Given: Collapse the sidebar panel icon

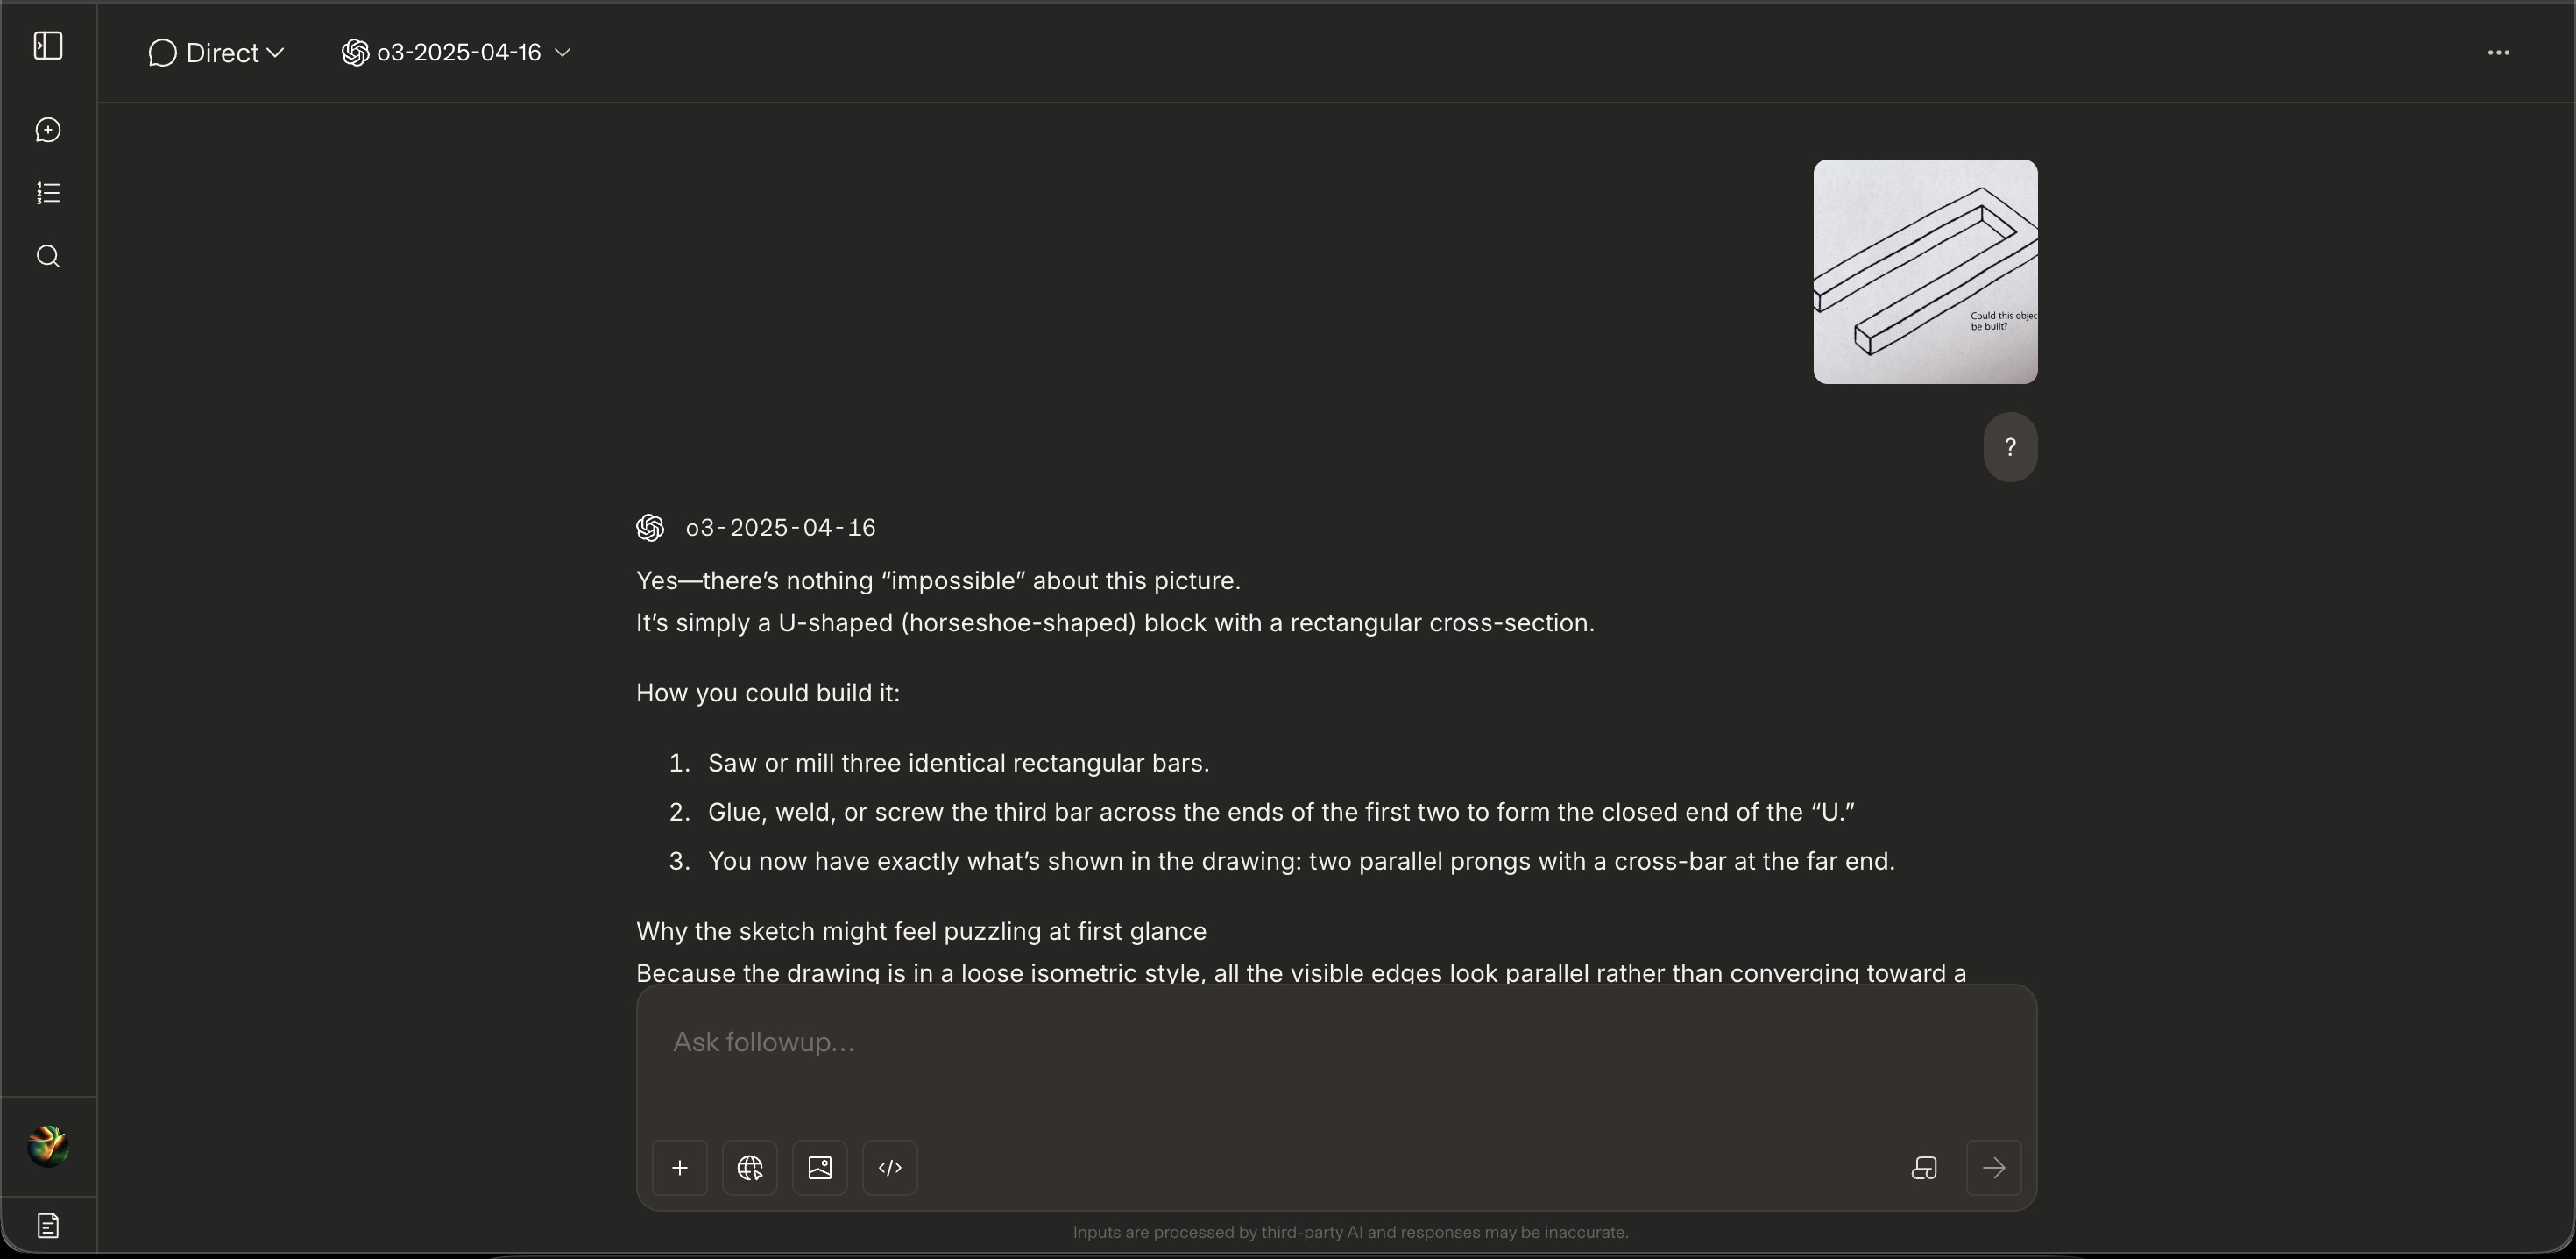Looking at the screenshot, I should tap(48, 46).
